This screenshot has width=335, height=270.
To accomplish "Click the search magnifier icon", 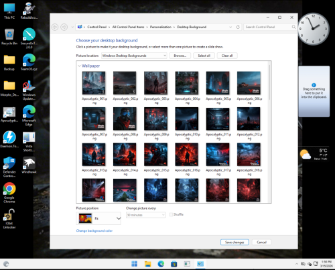I will tap(293, 27).
